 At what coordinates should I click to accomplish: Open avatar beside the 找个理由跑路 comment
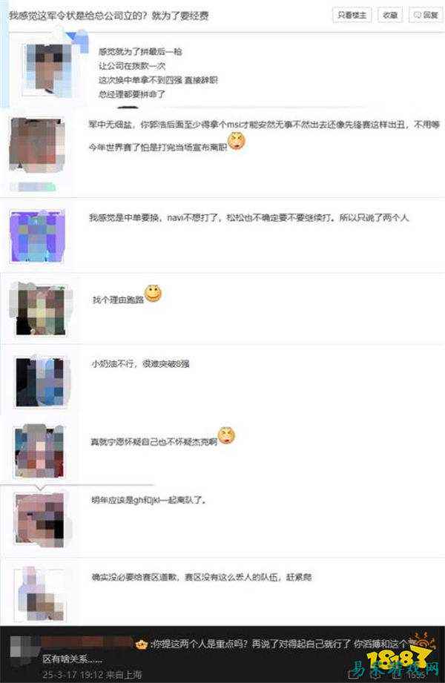click(x=40, y=310)
